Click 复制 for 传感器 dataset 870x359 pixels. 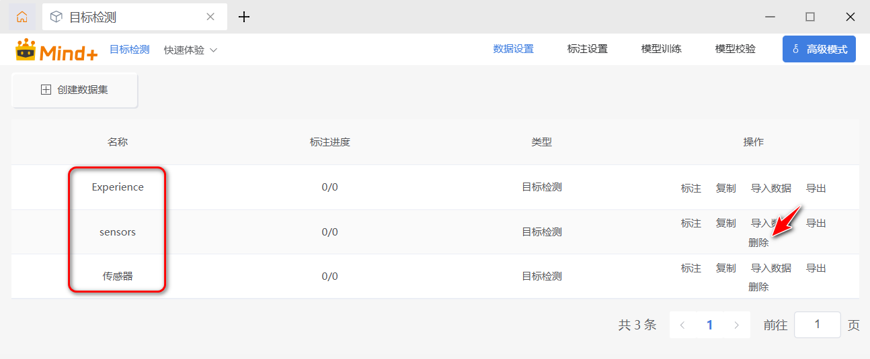click(726, 268)
